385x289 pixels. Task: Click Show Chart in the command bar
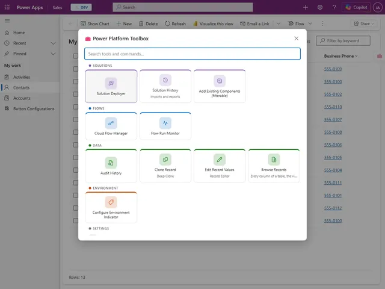pyautogui.click(x=95, y=23)
